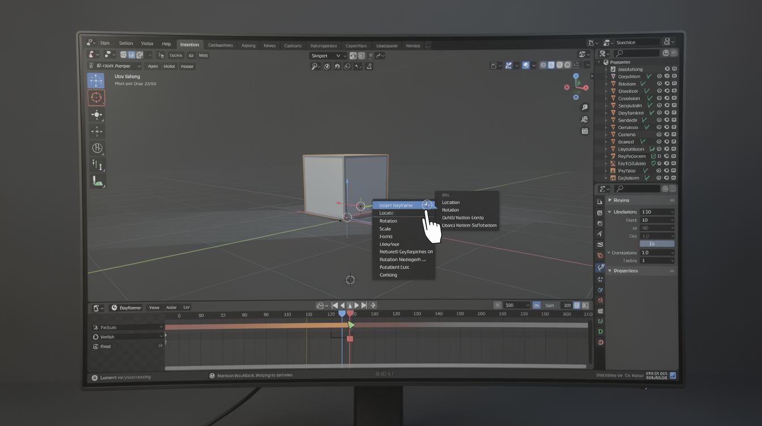This screenshot has height=426, width=762.
Task: Toggle render visibility on the top outliner entry
Action: tap(674, 69)
